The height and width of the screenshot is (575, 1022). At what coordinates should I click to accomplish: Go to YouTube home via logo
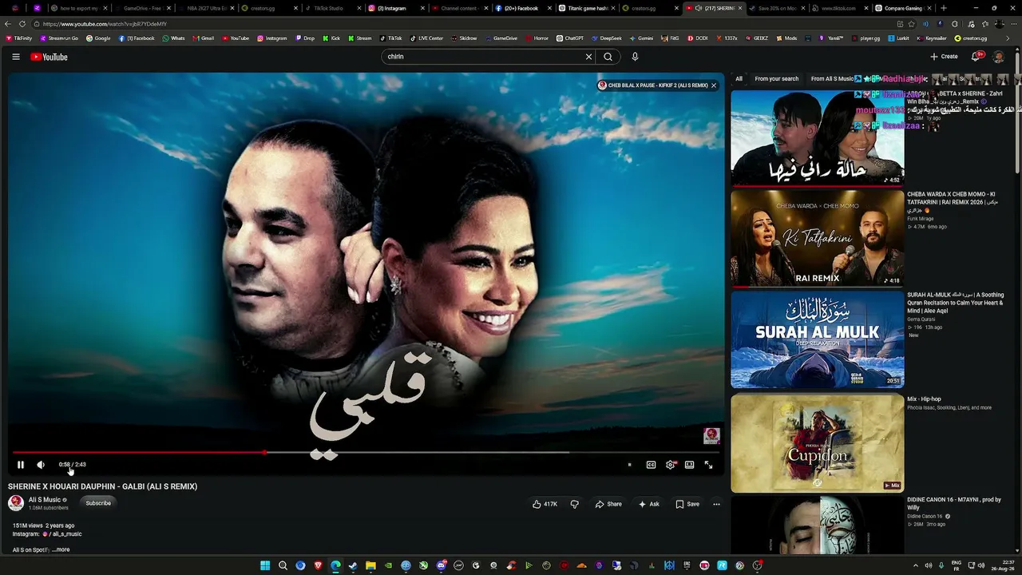coord(50,57)
